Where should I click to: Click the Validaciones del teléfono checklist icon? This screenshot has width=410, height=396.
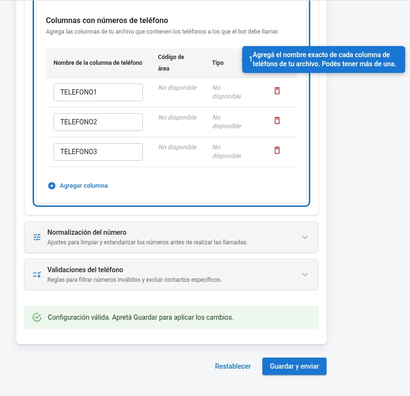click(37, 275)
